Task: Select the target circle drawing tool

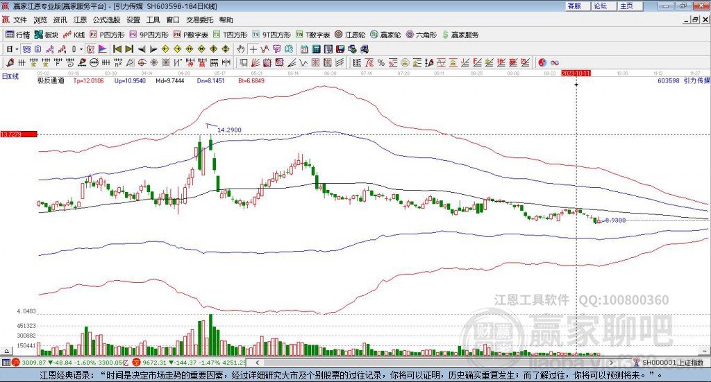Action: click(142, 62)
